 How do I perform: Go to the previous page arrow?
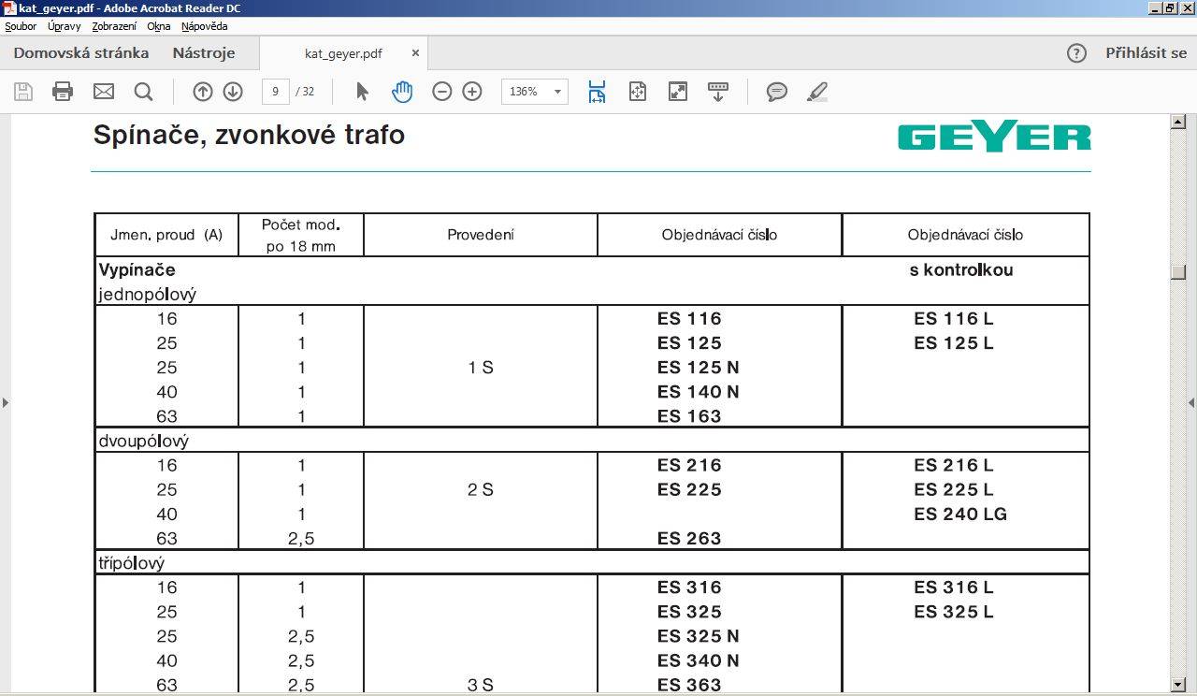[203, 91]
